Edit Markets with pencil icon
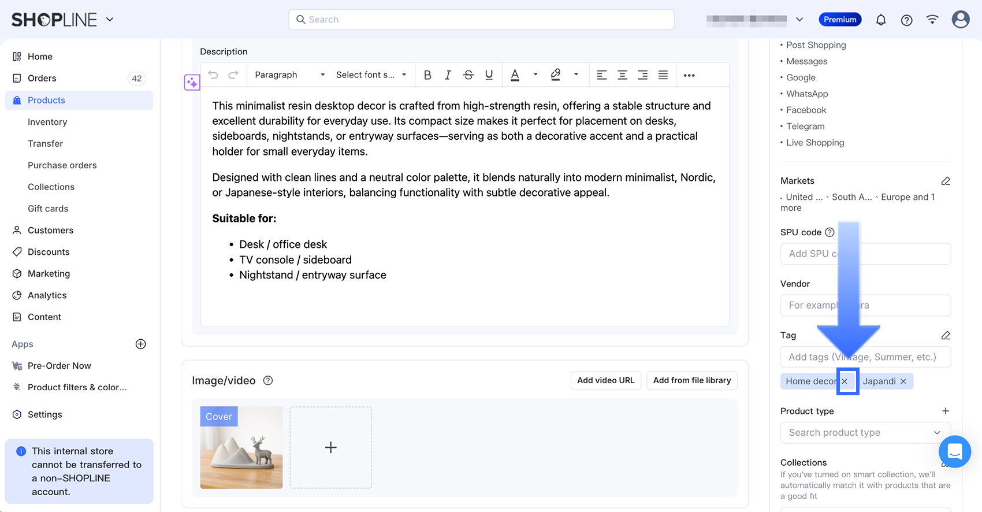982x512 pixels. [x=946, y=181]
